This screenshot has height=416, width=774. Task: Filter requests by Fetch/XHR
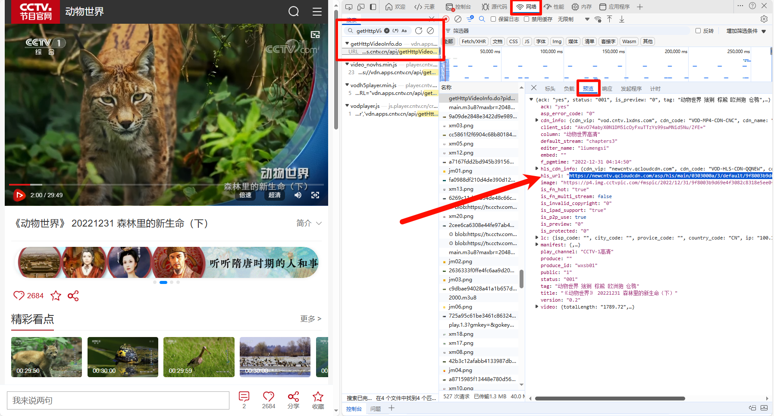pos(473,41)
